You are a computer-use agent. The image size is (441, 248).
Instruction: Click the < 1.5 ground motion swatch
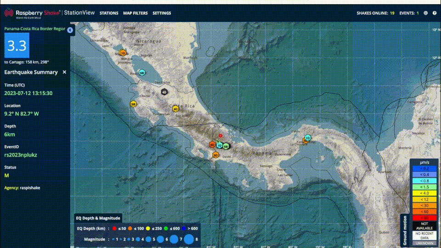point(424,187)
